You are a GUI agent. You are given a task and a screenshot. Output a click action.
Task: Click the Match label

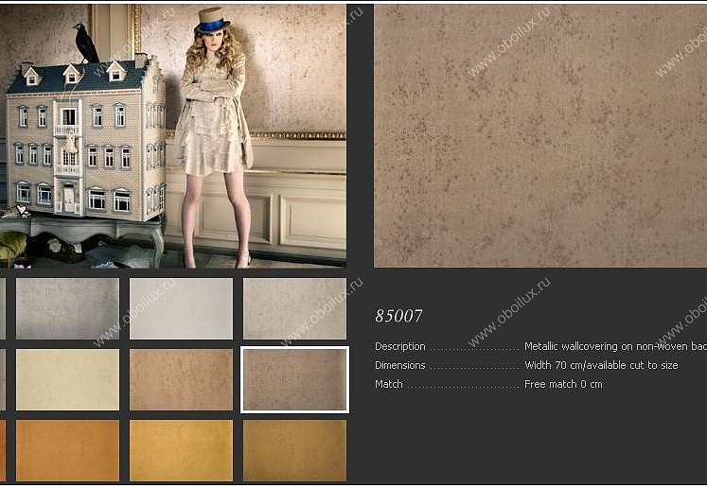pyautogui.click(x=389, y=384)
